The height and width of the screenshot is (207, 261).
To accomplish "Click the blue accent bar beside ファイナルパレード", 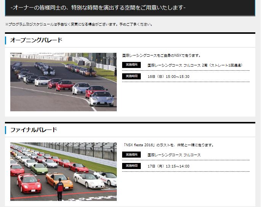I will [6, 130].
